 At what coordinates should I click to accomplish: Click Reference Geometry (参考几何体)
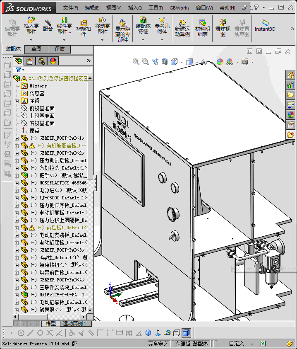[162, 25]
